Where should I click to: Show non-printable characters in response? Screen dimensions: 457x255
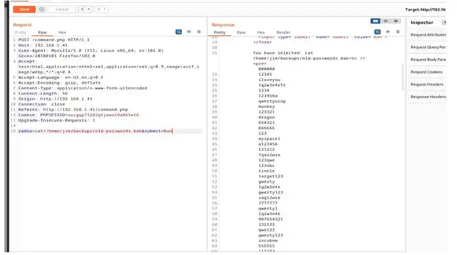pos(388,32)
